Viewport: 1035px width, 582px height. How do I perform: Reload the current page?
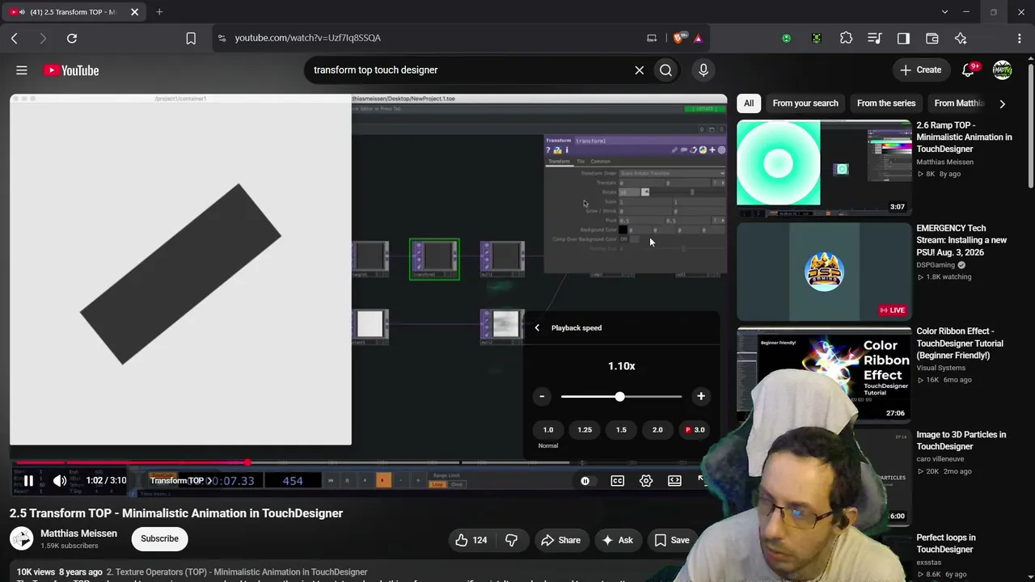pyautogui.click(x=72, y=38)
